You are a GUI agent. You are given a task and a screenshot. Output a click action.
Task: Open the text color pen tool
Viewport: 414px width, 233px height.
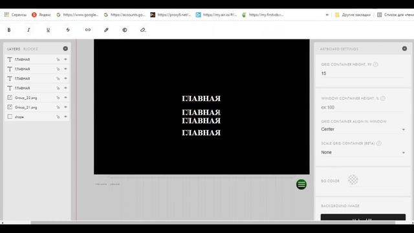[x=106, y=30]
